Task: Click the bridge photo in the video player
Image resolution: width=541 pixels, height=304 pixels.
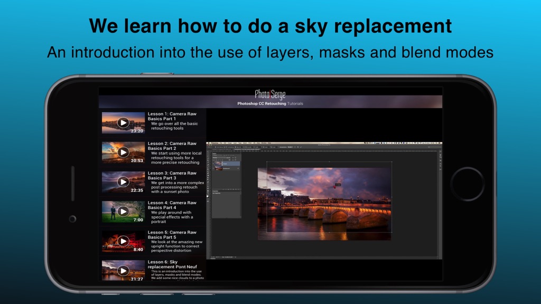Action: point(324,204)
